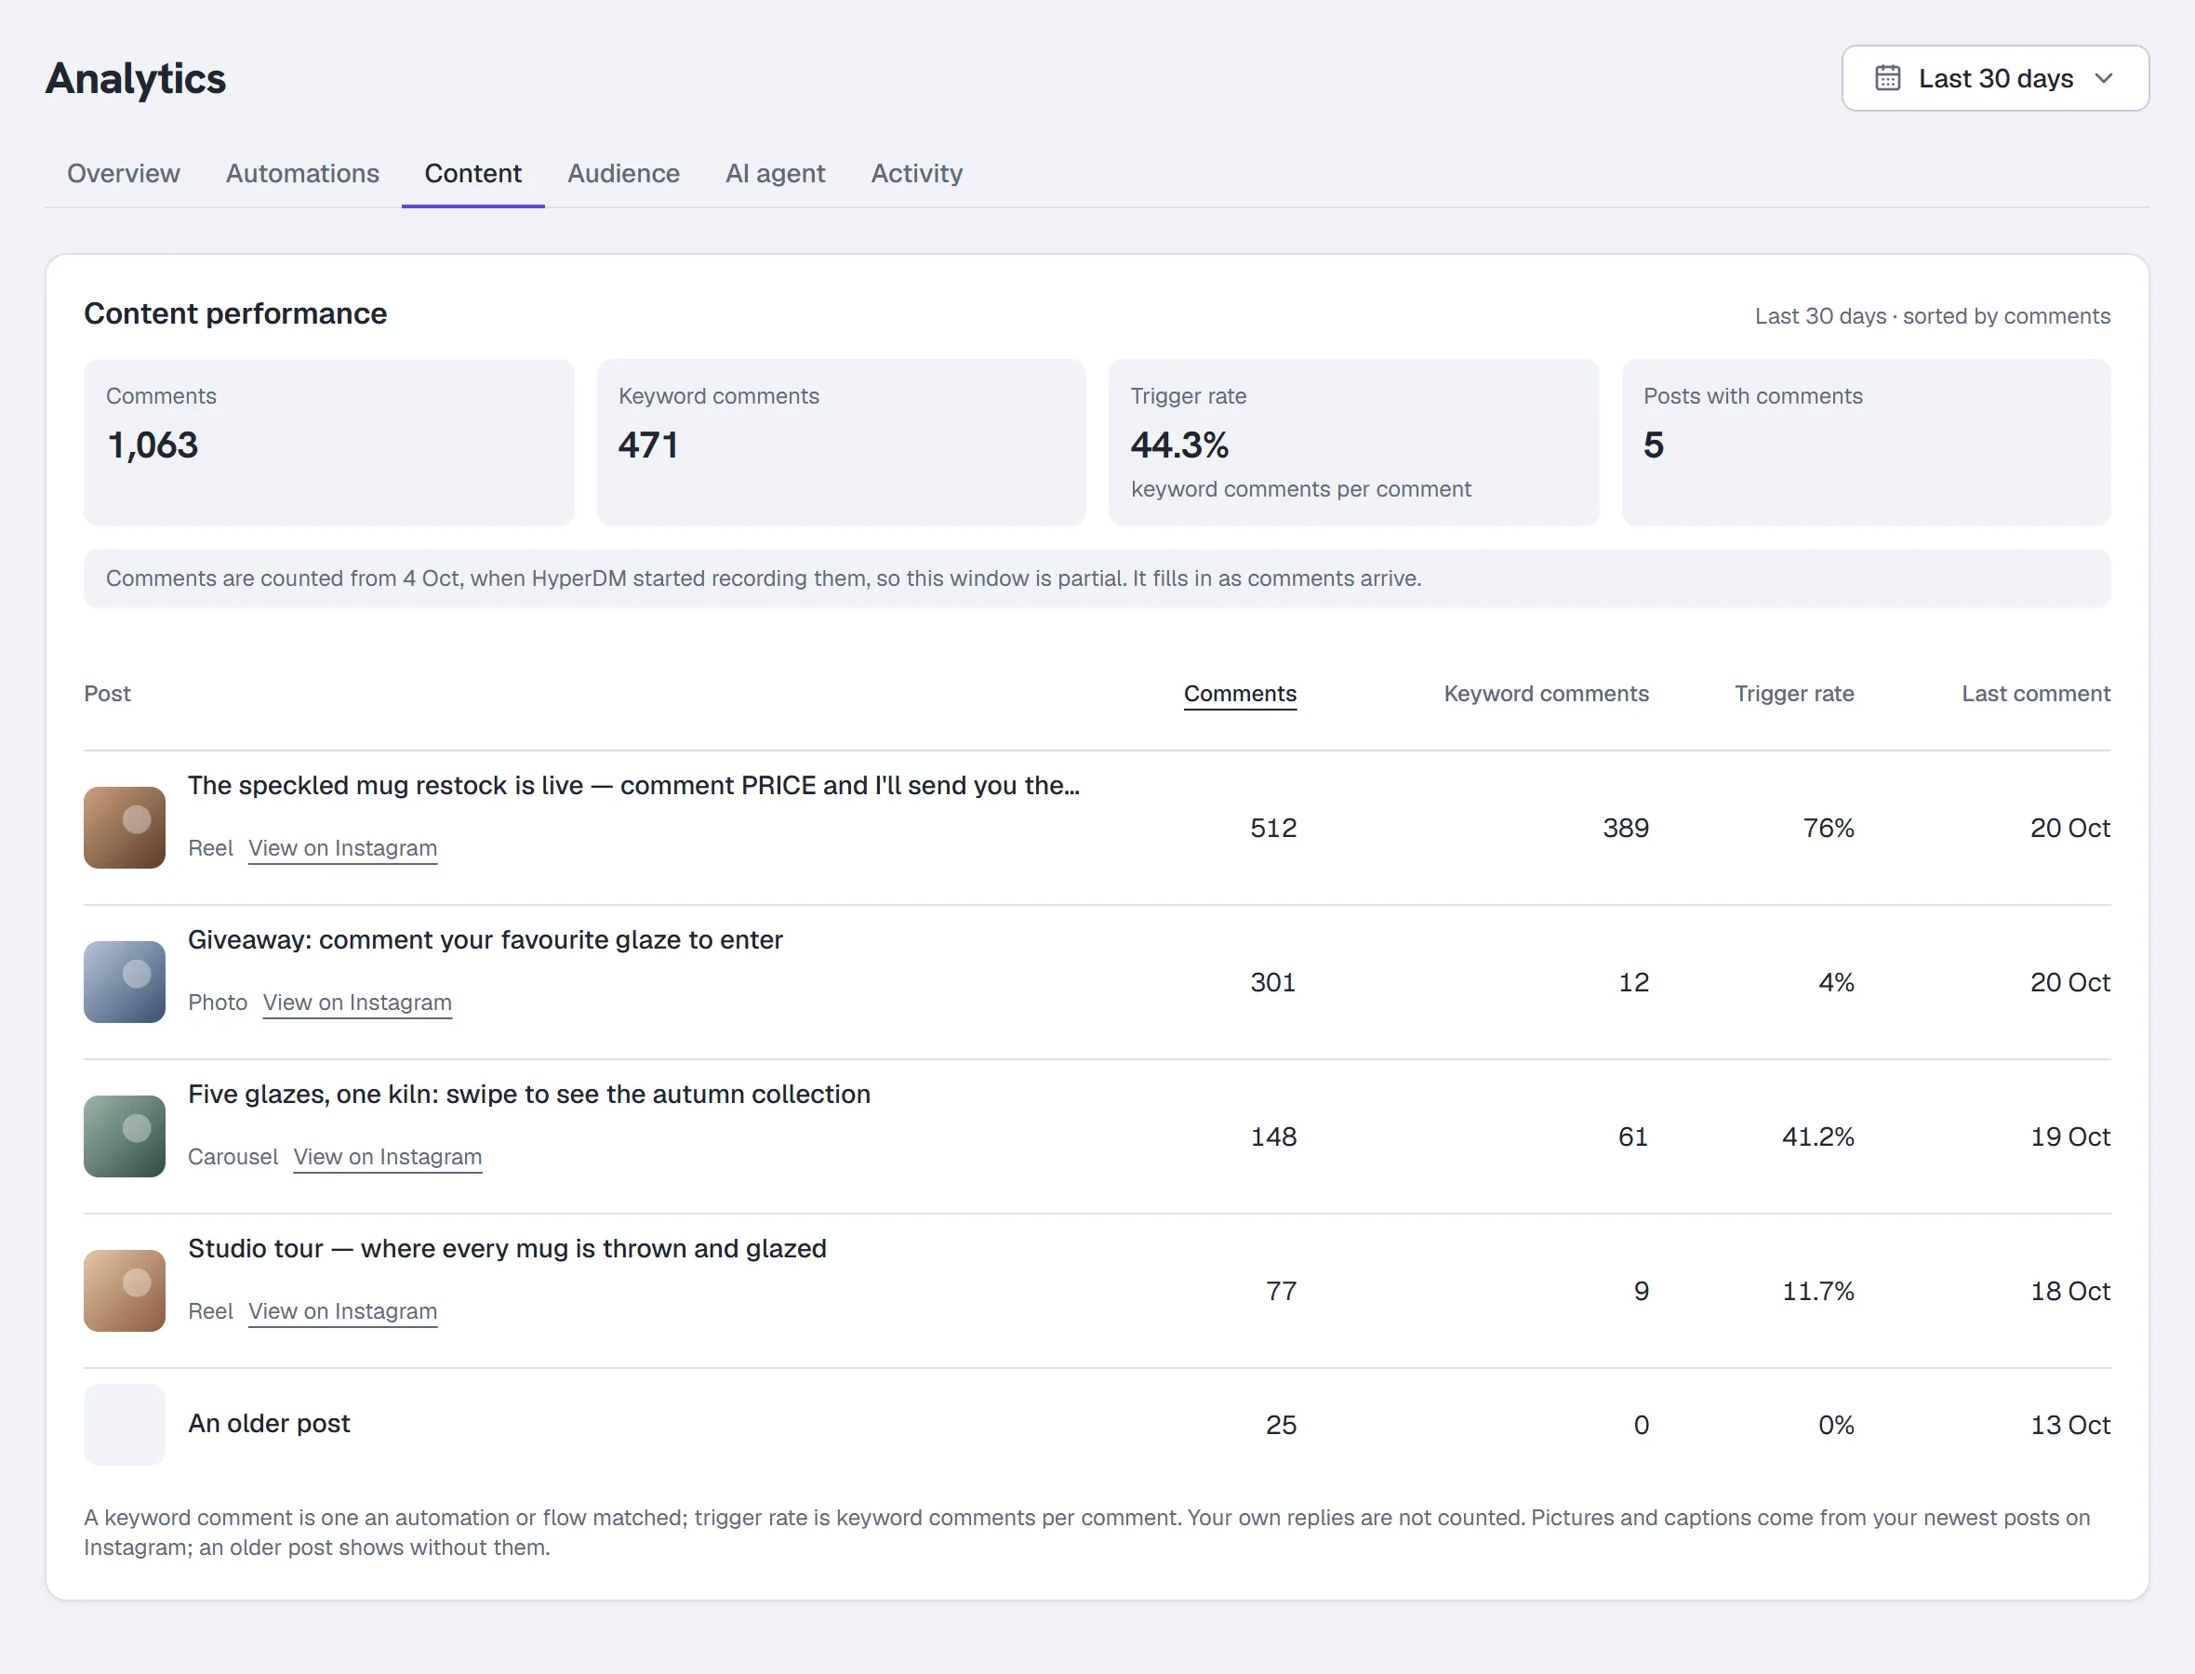Click the 'sorted by comments' caption text

pos(2007,316)
